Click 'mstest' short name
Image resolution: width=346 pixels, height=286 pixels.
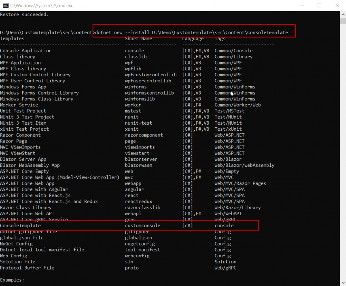coord(133,111)
